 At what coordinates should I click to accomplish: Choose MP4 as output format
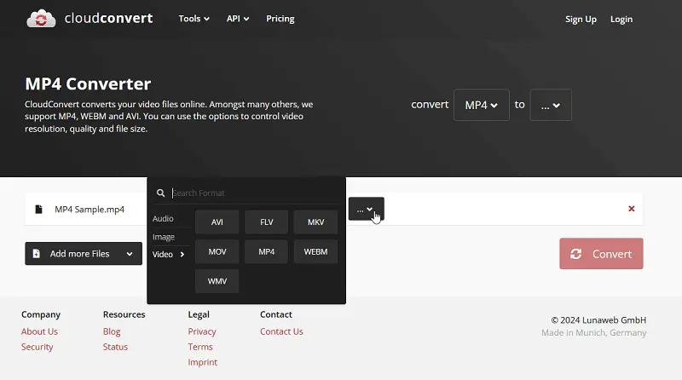tap(266, 251)
